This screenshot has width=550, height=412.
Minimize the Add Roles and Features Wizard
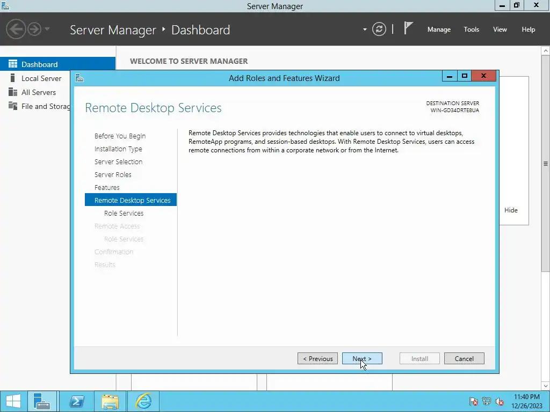(450, 76)
